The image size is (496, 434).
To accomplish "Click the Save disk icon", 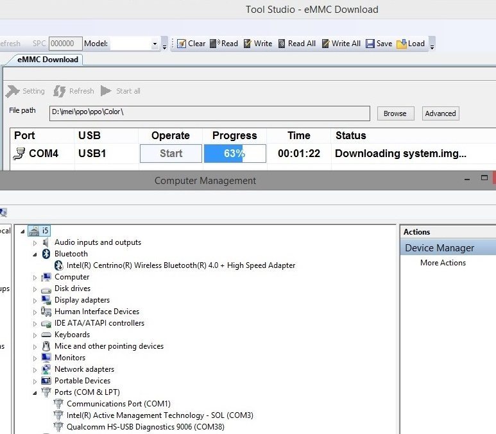I will [x=370, y=44].
